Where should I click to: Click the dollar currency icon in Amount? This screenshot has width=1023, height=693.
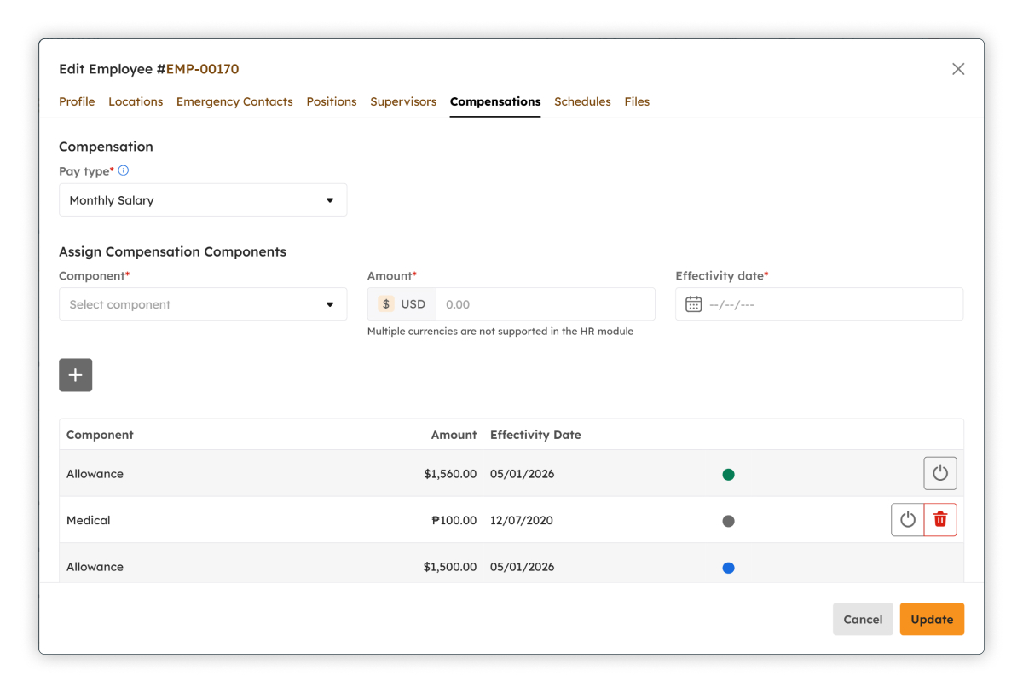pyautogui.click(x=386, y=304)
